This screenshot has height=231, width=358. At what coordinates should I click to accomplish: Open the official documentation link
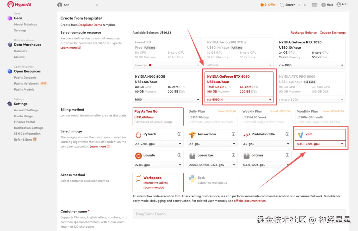(250, 201)
